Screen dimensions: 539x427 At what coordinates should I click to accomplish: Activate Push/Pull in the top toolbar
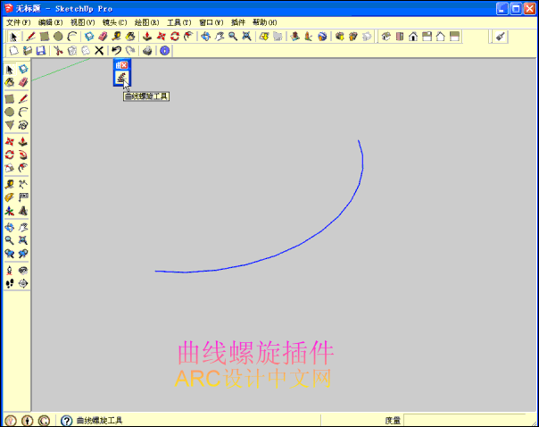(147, 37)
